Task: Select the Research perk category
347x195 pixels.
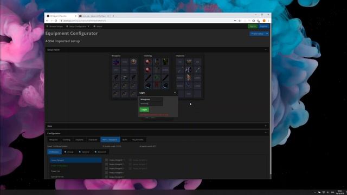Action: point(101,152)
